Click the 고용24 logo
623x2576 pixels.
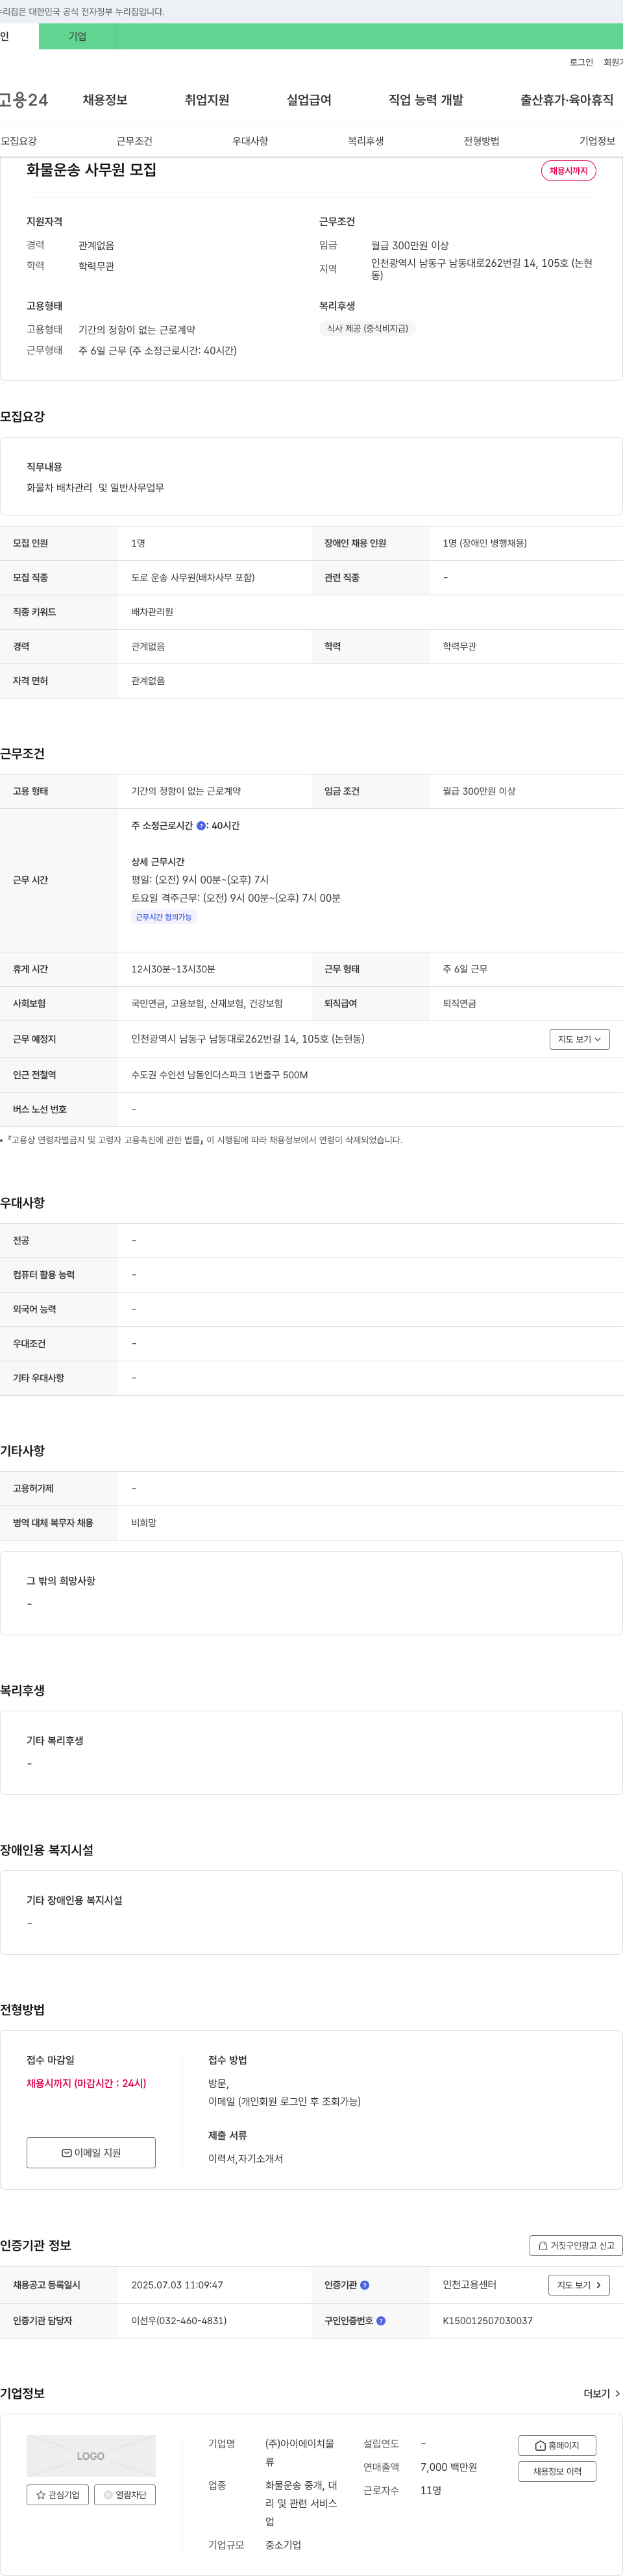[x=24, y=100]
